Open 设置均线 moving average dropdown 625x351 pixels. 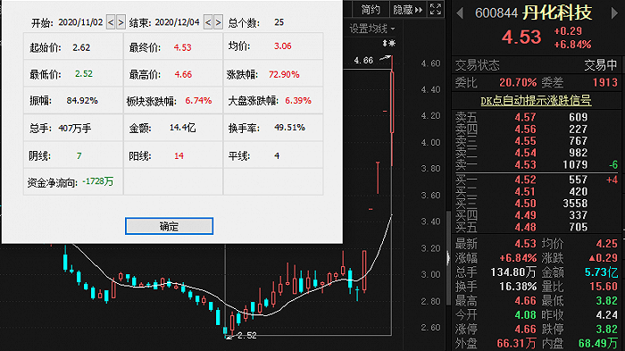point(372,29)
